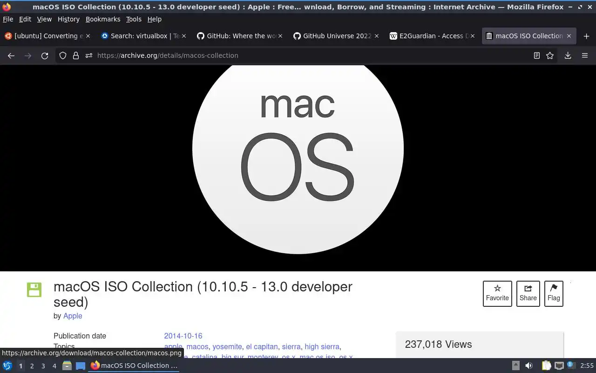Screen dimensions: 596x373
Task: Open the Firefox hamburger application menu
Action: [585, 55]
